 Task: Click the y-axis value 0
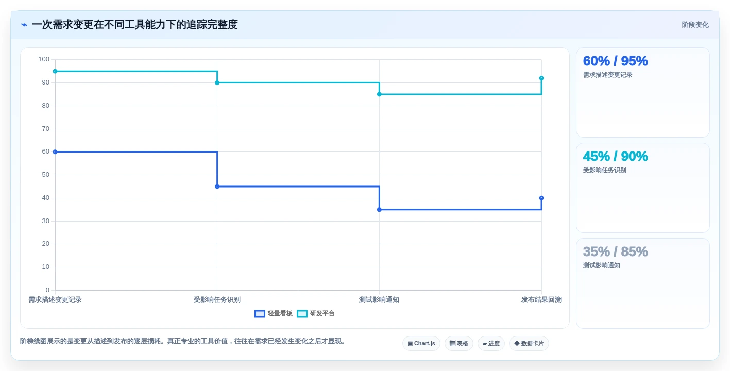[x=47, y=290]
